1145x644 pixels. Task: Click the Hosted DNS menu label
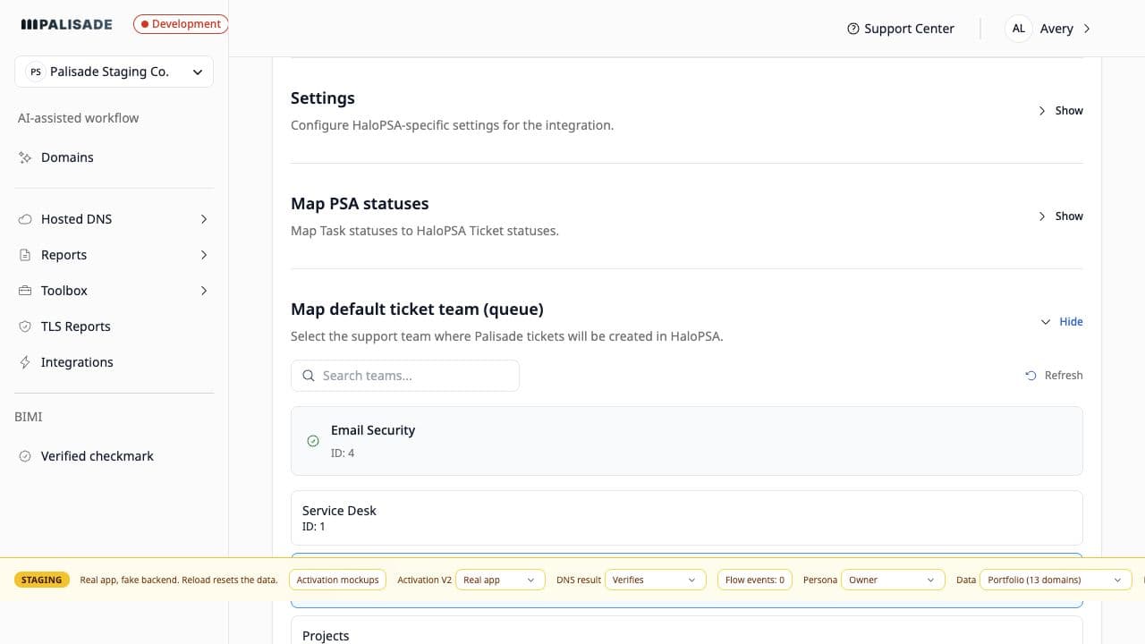coord(76,219)
